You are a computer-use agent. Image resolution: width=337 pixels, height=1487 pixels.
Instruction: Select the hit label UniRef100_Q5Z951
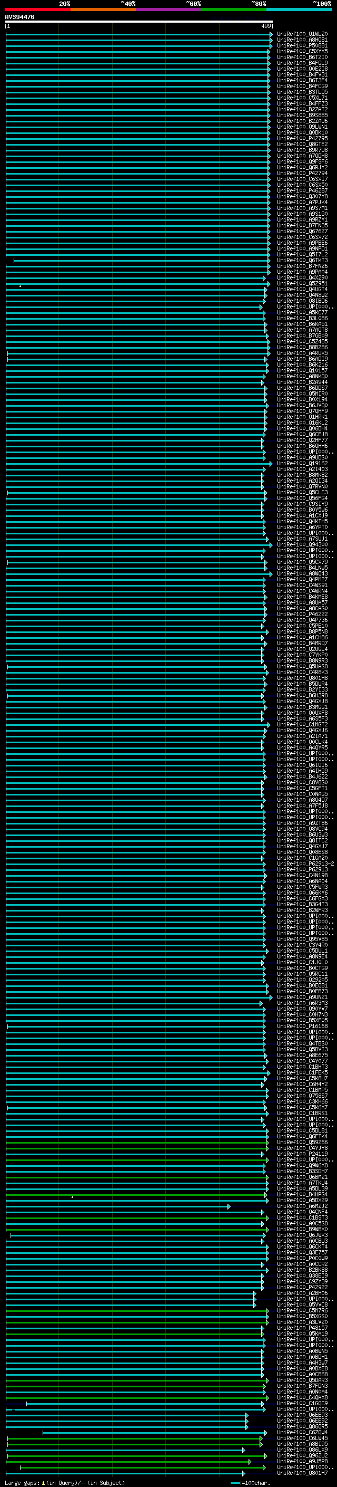point(302,283)
